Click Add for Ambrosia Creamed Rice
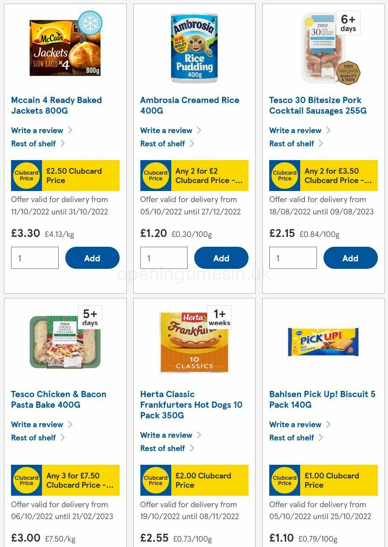This screenshot has width=388, height=547. click(x=221, y=258)
